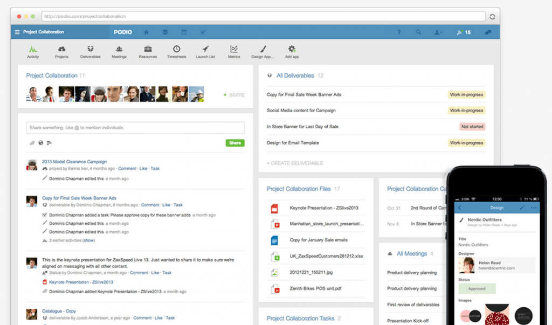Open Keynote Presentation - ZSlive2013 file in files list
This screenshot has width=552, height=325.
click(x=324, y=208)
